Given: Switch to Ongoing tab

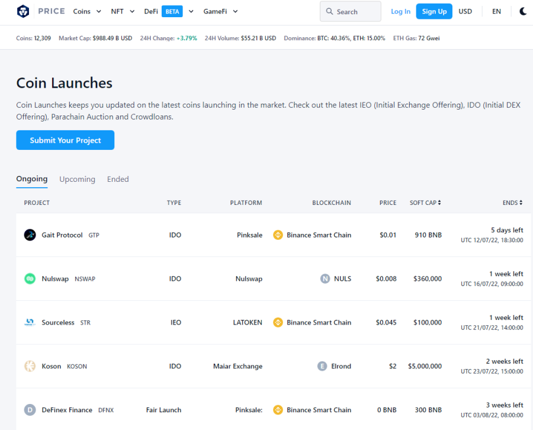Looking at the screenshot, I should point(32,179).
